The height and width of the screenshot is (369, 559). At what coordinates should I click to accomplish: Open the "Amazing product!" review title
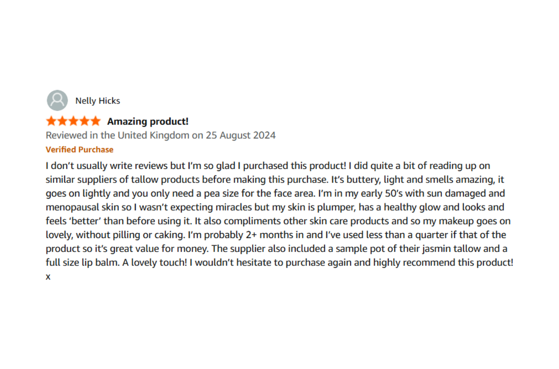(148, 121)
